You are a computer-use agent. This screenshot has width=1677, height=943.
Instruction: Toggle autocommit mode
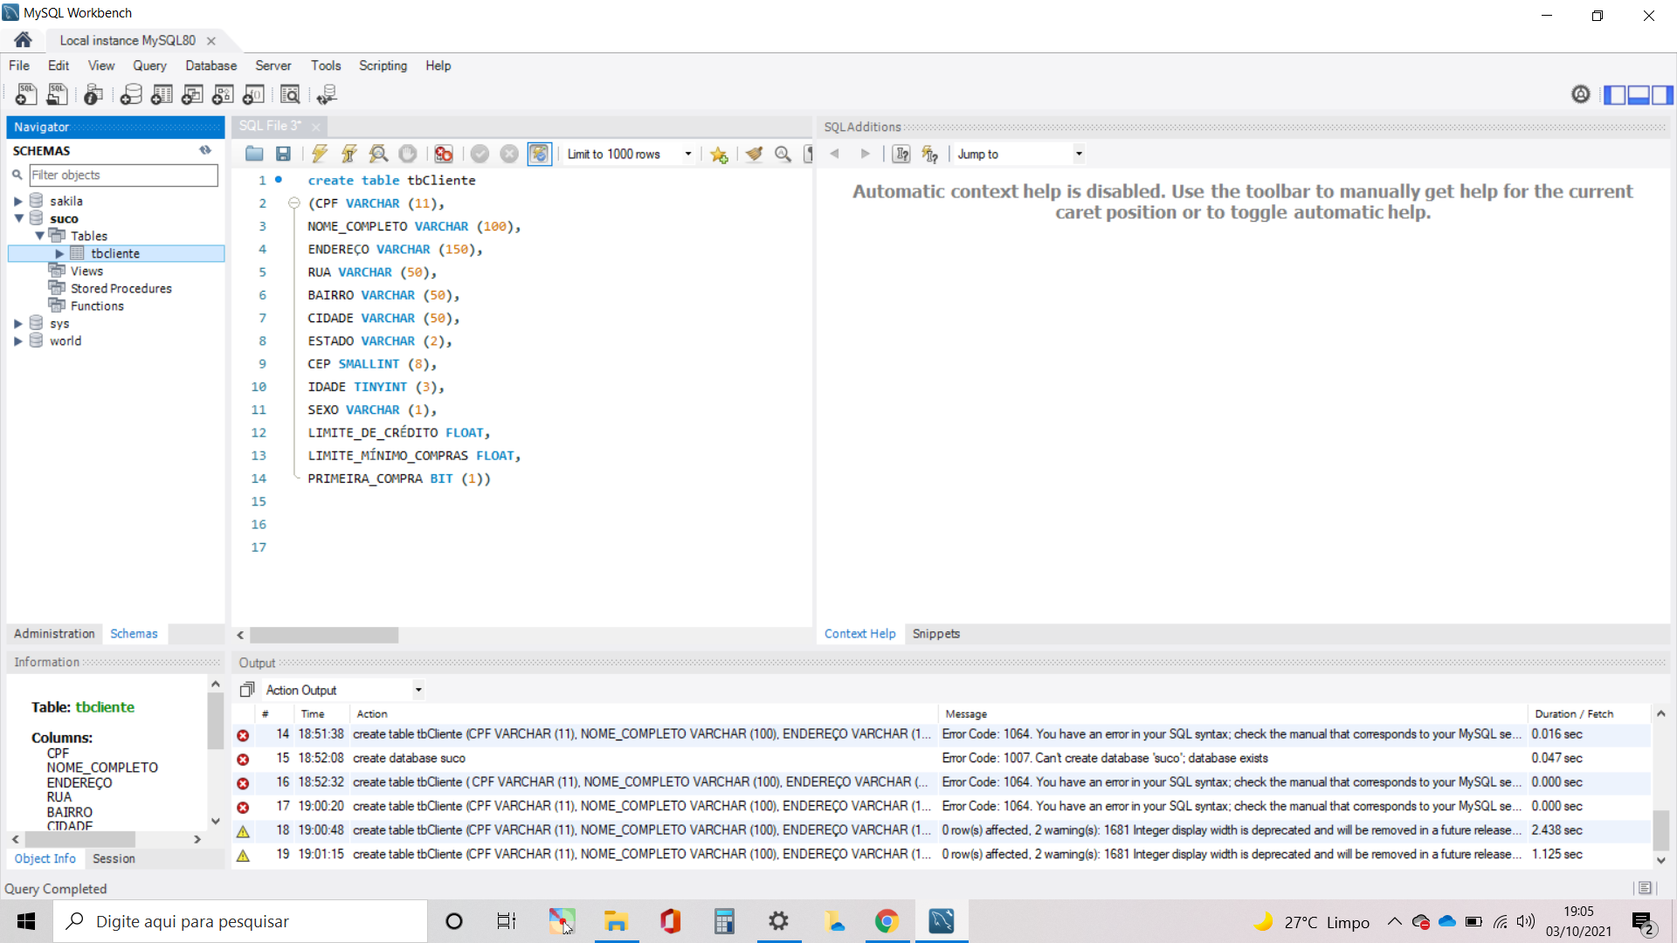(540, 154)
